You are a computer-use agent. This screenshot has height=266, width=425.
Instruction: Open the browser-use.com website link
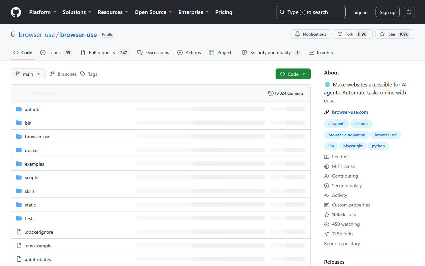[350, 112]
